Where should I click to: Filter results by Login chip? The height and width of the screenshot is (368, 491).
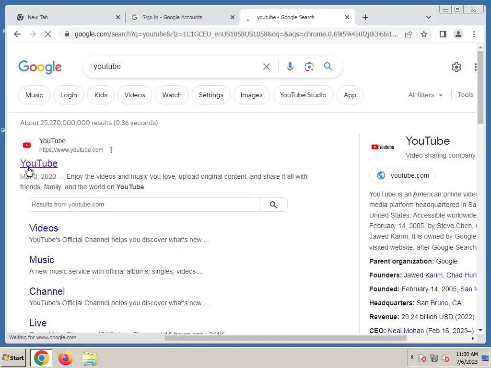click(x=69, y=95)
